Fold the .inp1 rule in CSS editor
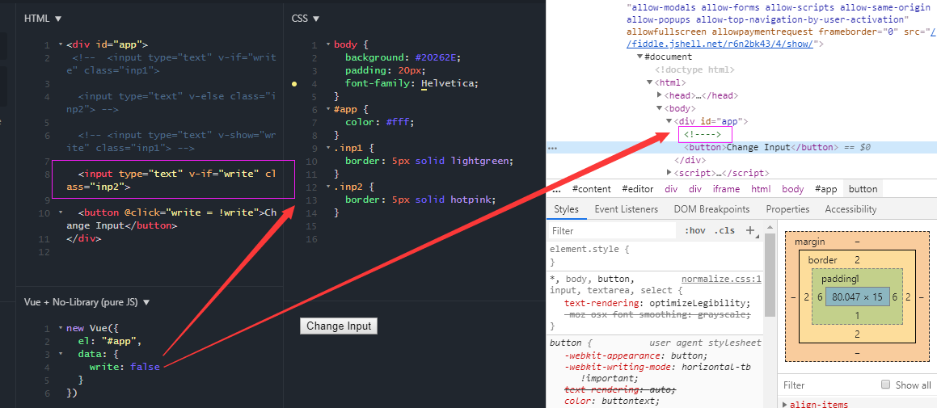937x408 pixels. 328,148
